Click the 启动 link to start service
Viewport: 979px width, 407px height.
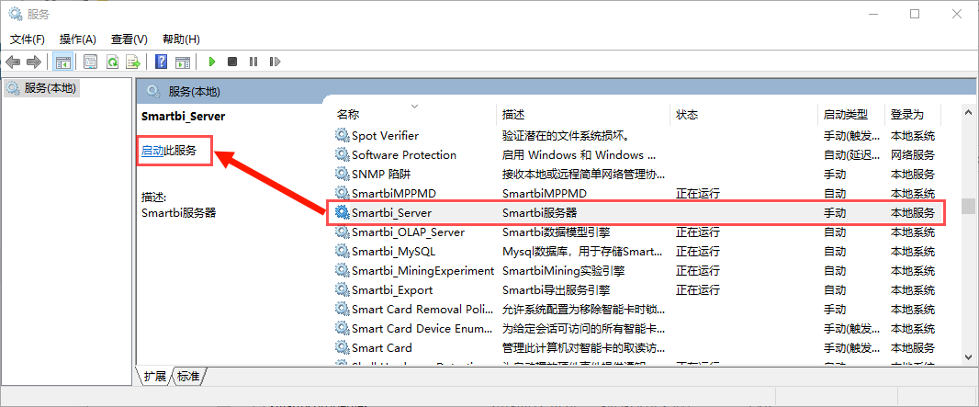[152, 151]
